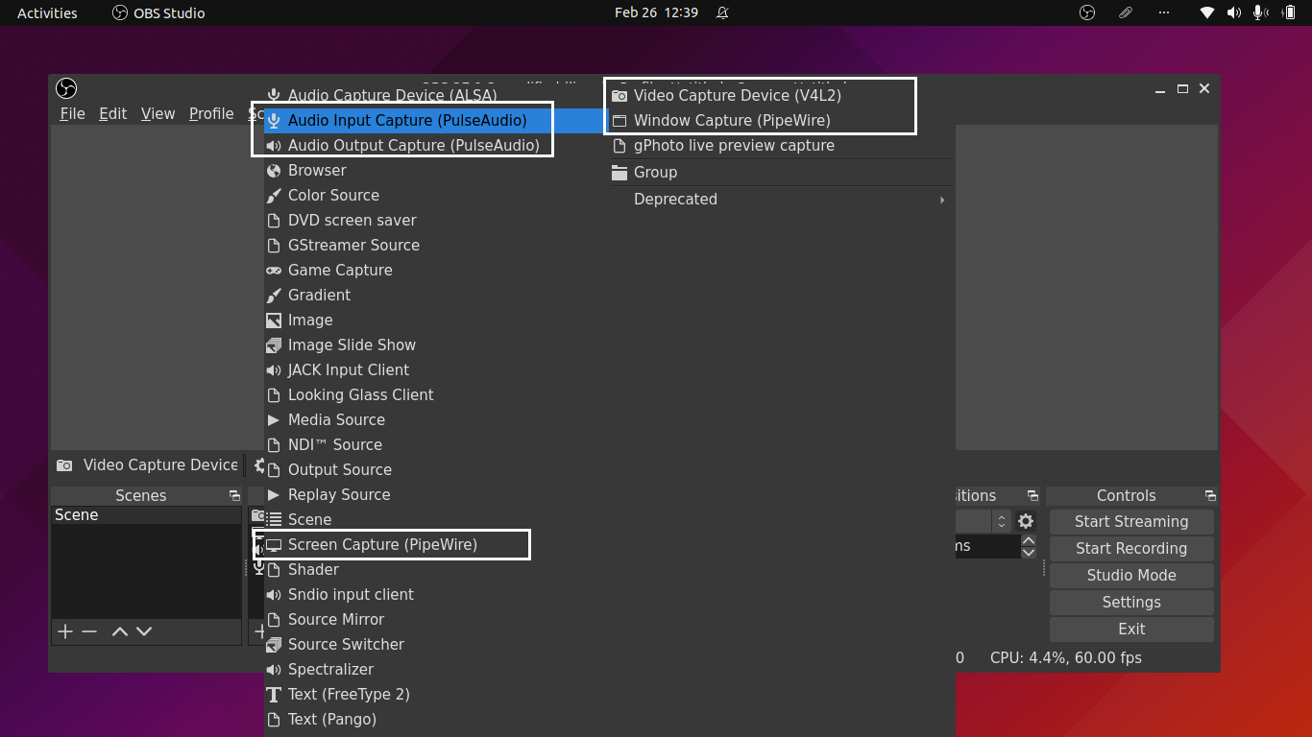Image resolution: width=1312 pixels, height=737 pixels.
Task: Increase transition duration with the up stepper
Action: click(1029, 541)
